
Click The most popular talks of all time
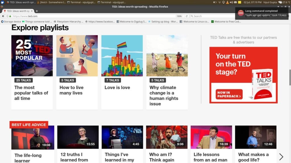[x=31, y=93]
